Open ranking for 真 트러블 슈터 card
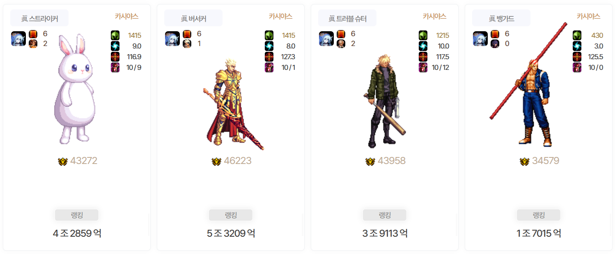 385,215
